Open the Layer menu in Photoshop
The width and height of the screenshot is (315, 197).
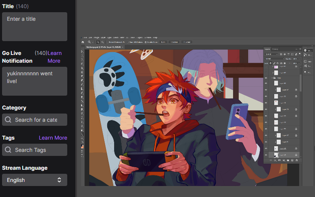pos(103,37)
